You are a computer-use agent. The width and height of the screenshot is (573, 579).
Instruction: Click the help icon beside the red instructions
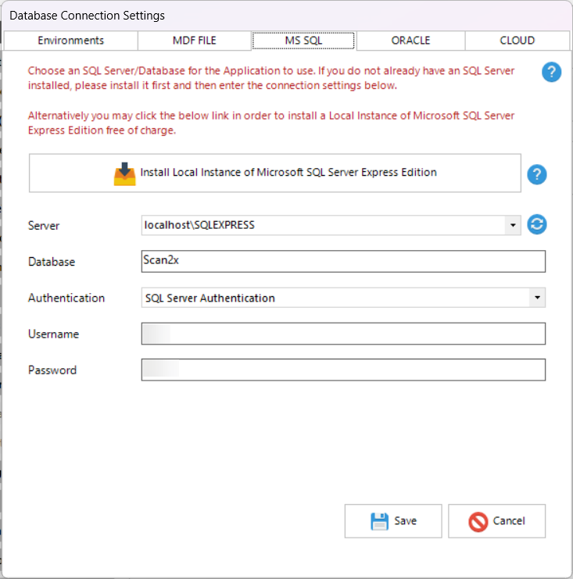tap(551, 73)
